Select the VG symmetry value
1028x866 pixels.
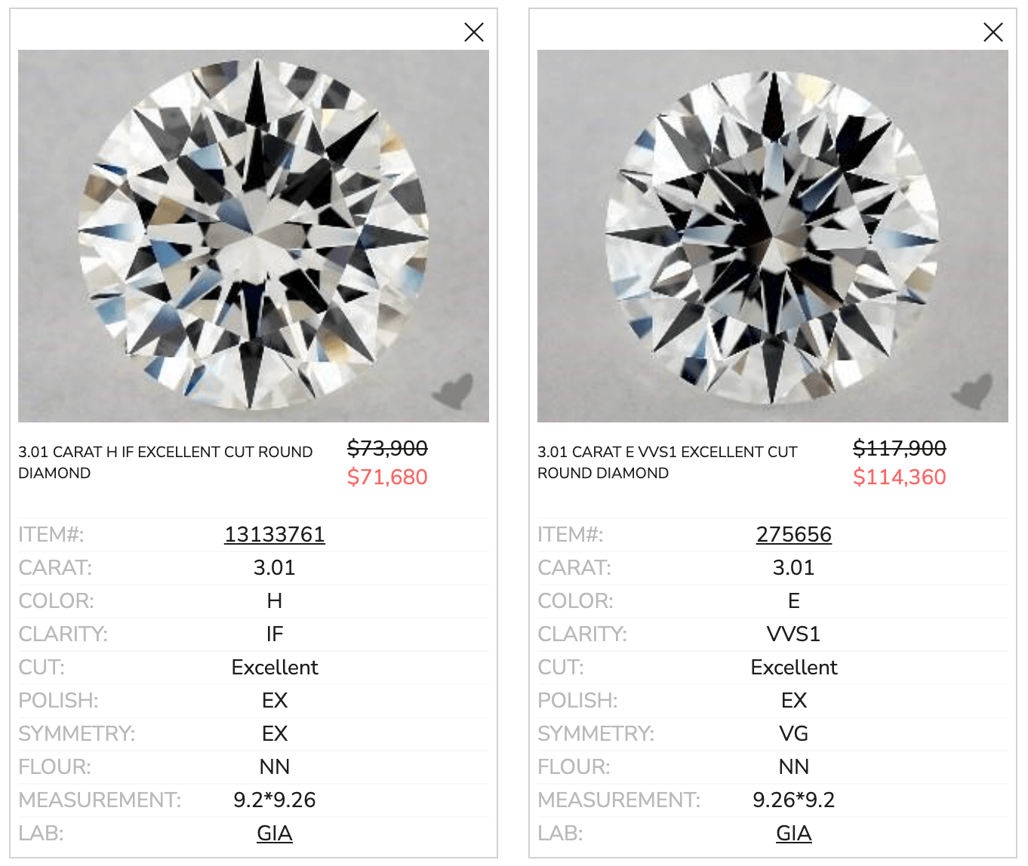[x=794, y=734]
